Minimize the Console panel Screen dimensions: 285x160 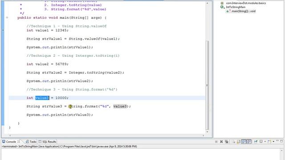point(277,140)
